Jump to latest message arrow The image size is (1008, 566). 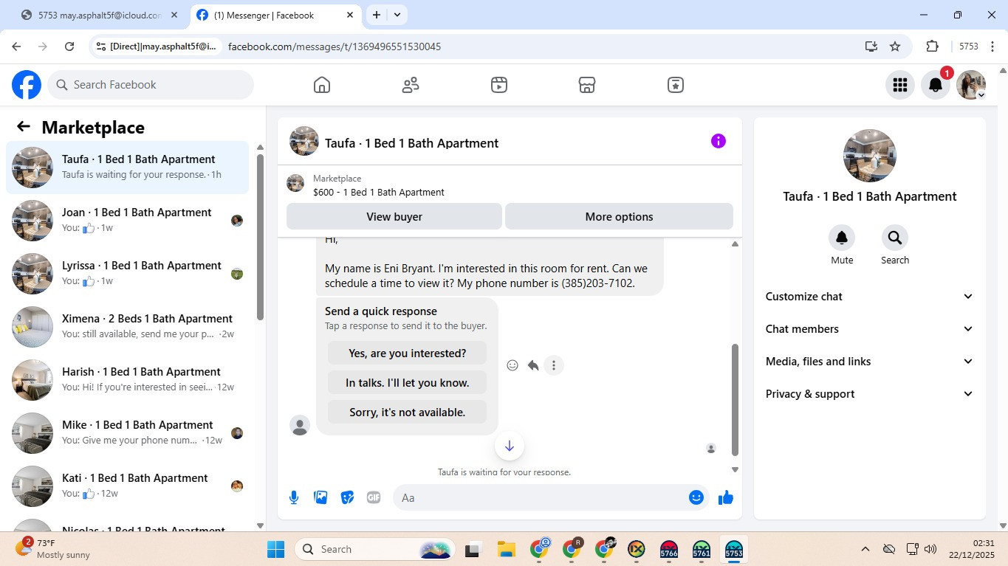tap(510, 446)
